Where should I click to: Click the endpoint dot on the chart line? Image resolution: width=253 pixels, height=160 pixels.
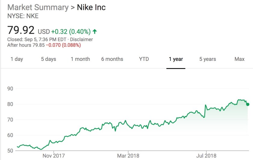click(x=248, y=105)
